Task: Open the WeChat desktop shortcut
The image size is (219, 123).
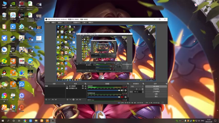Action: pos(4,85)
